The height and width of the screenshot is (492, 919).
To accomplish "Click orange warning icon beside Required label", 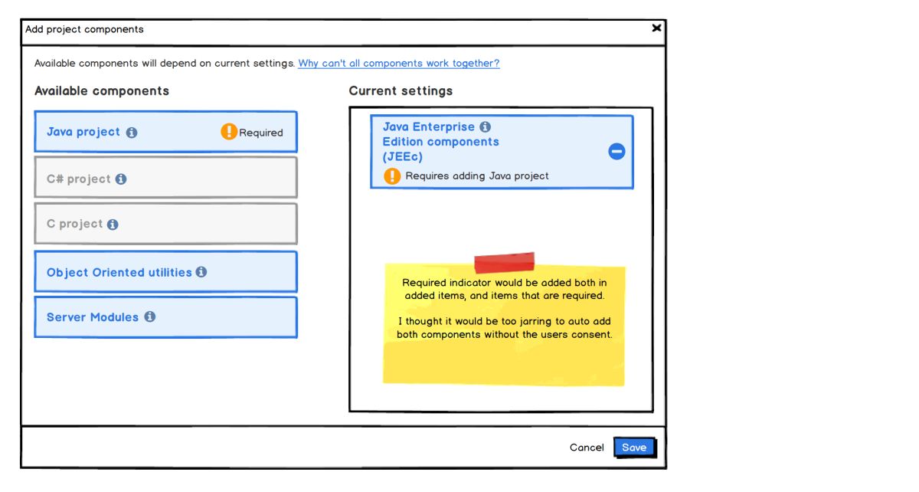I will pos(229,132).
